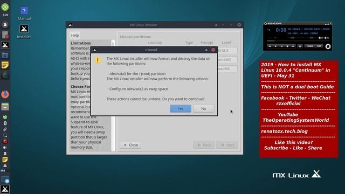
Task: Close the MX Linux Installer via Close button
Action: tap(130, 145)
